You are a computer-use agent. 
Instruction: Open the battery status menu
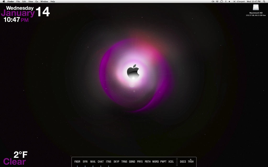(234, 1)
